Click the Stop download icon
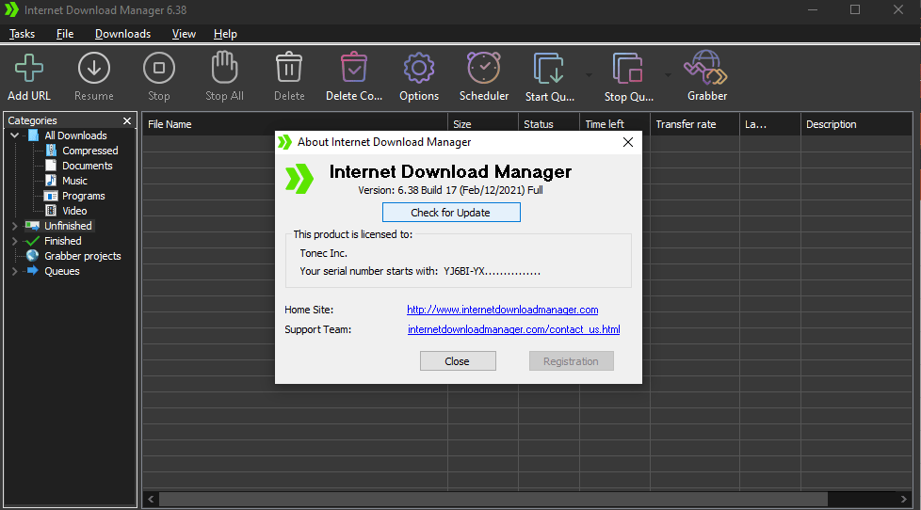The width and height of the screenshot is (921, 510). click(158, 68)
